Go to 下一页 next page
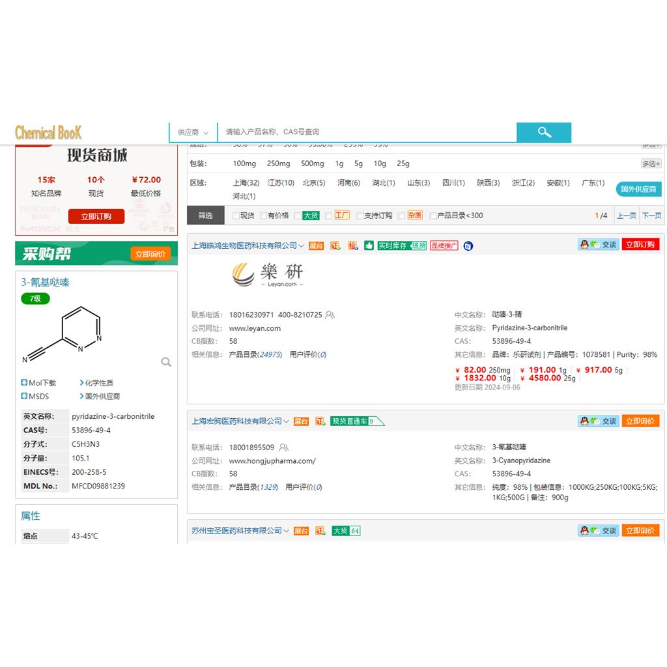The height and width of the screenshot is (667, 667). 651,216
